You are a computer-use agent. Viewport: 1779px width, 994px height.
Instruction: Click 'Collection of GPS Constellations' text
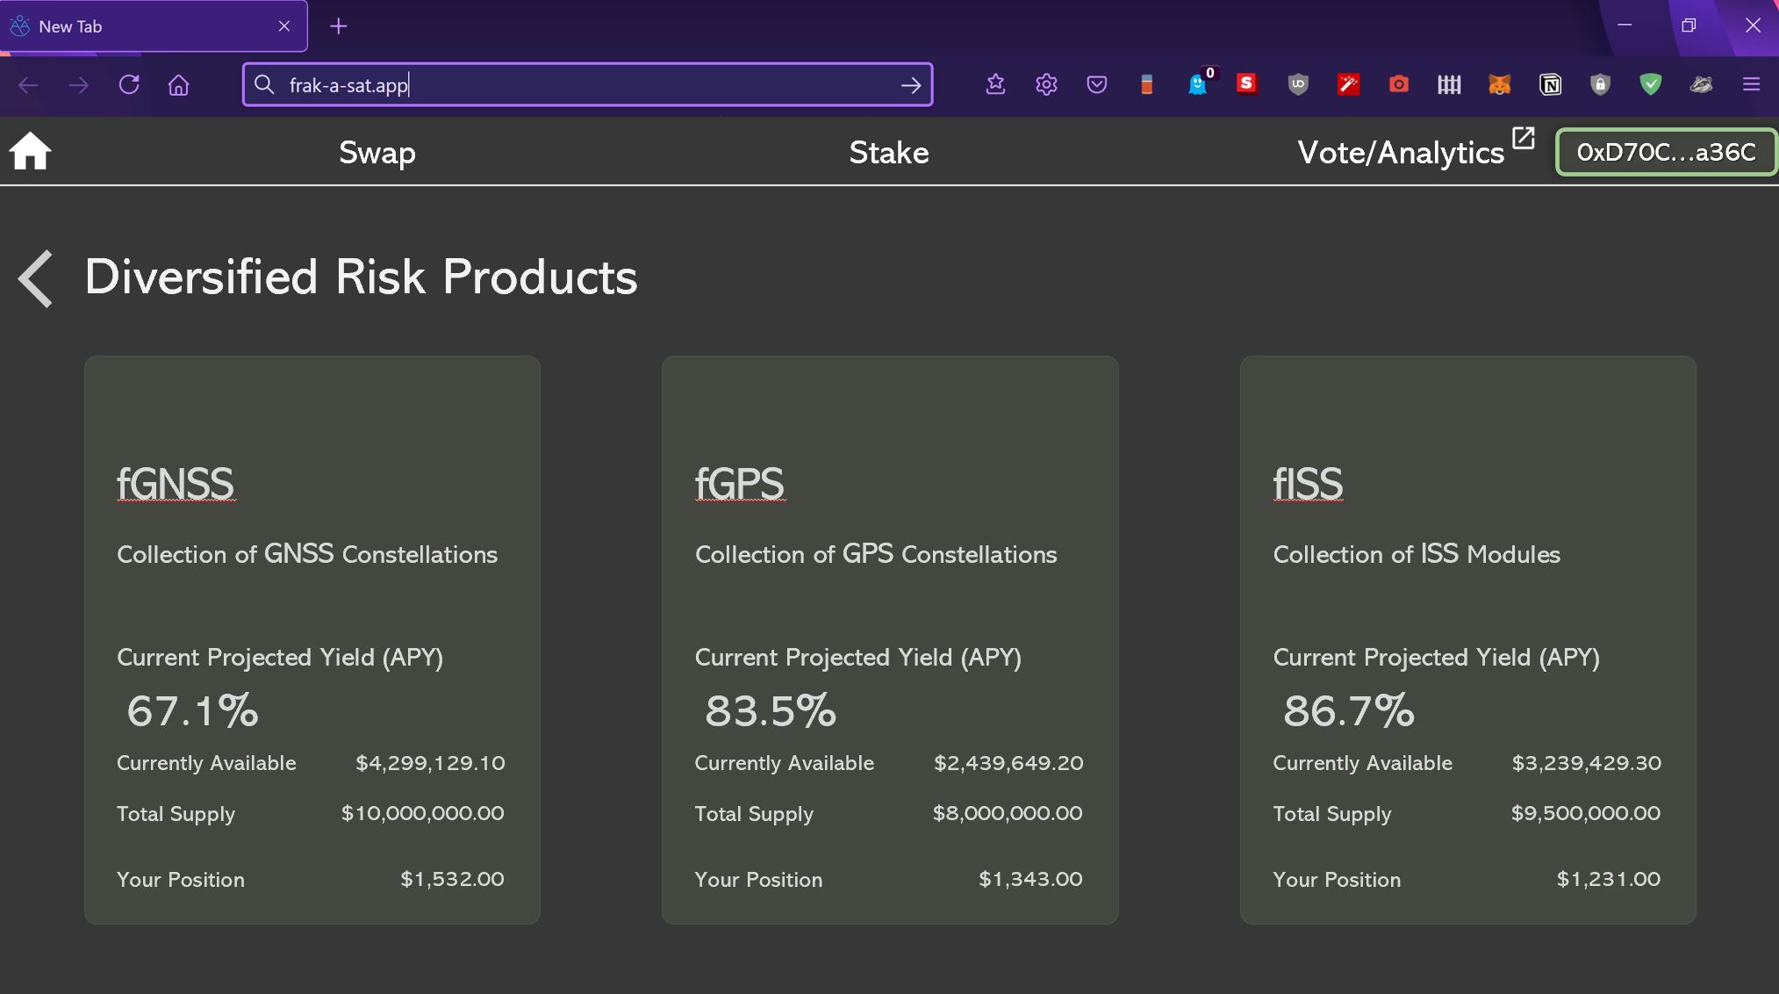click(876, 554)
